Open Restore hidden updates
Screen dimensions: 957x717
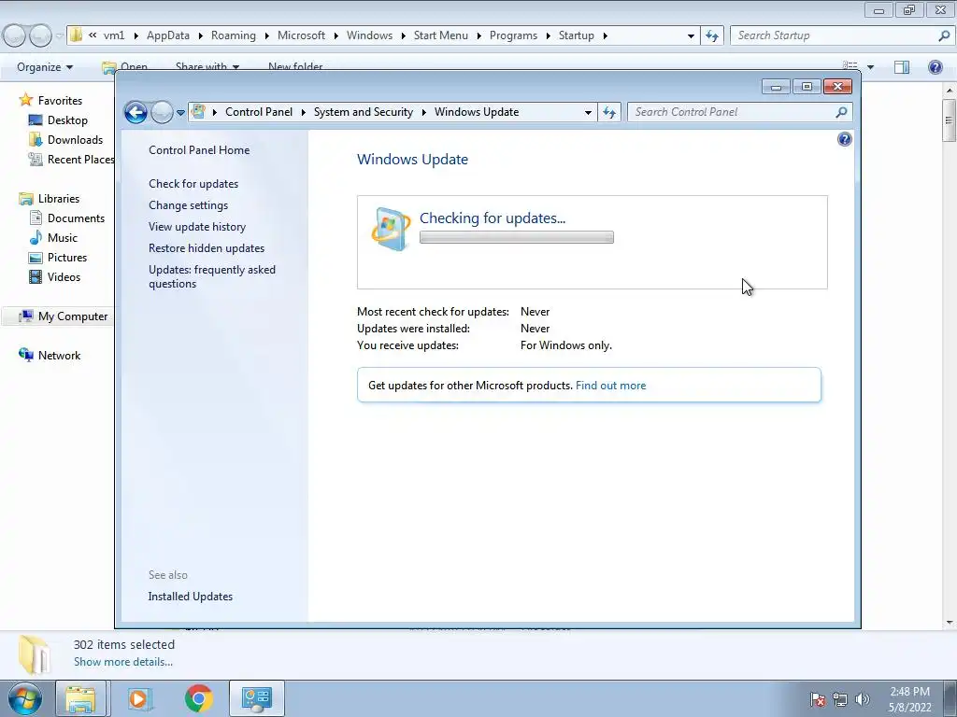207,248
